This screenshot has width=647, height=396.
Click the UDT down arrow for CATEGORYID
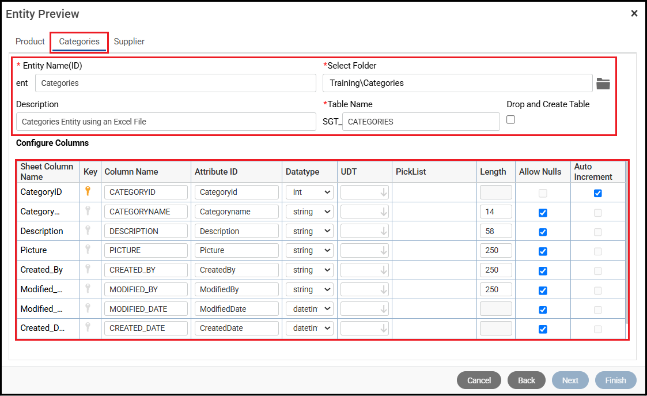pos(384,193)
